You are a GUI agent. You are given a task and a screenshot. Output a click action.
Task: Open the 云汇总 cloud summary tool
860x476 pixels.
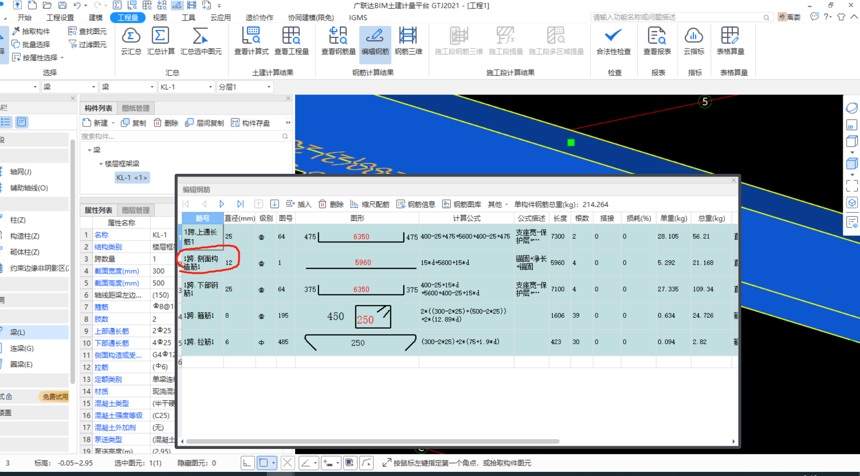coord(131,41)
